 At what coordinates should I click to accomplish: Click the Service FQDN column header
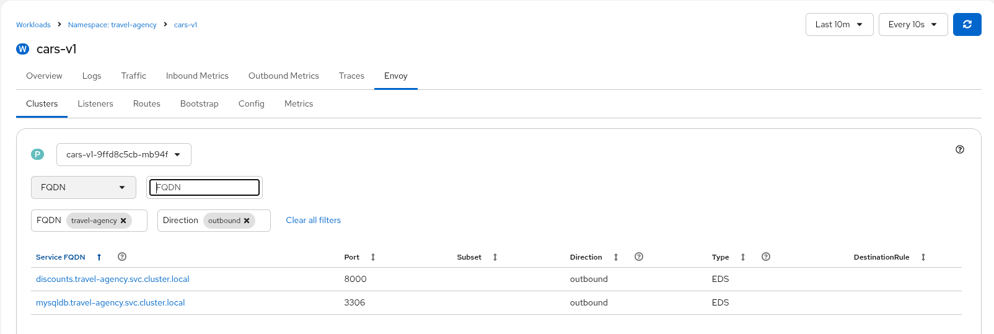[x=61, y=257]
